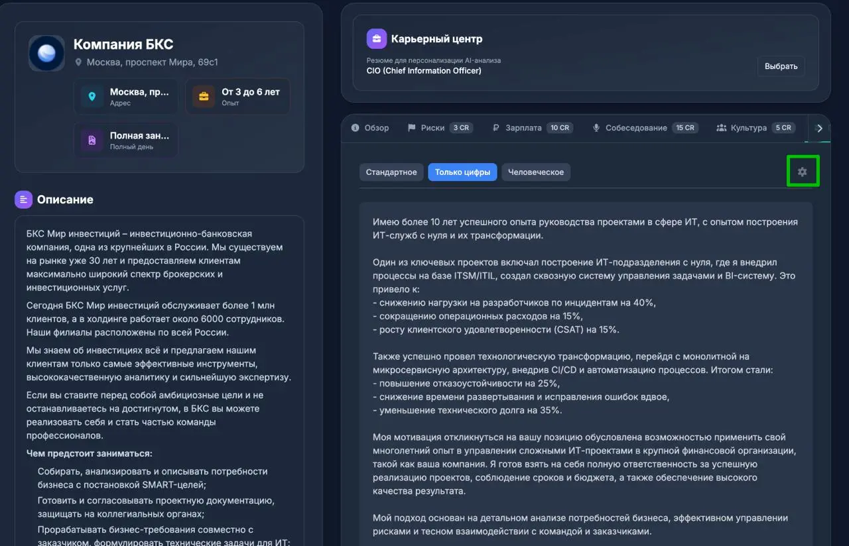
Task: Click the purple Описание section icon
Action: (23, 199)
